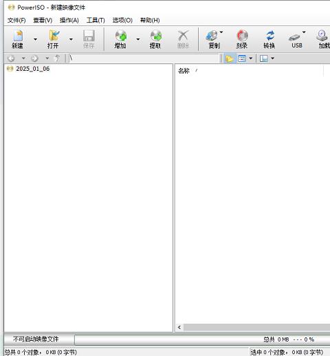Open the 工具(T) menu

96,21
